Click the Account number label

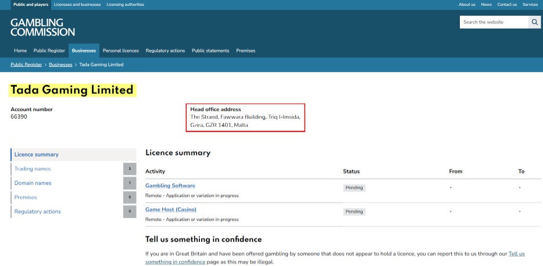(32, 109)
